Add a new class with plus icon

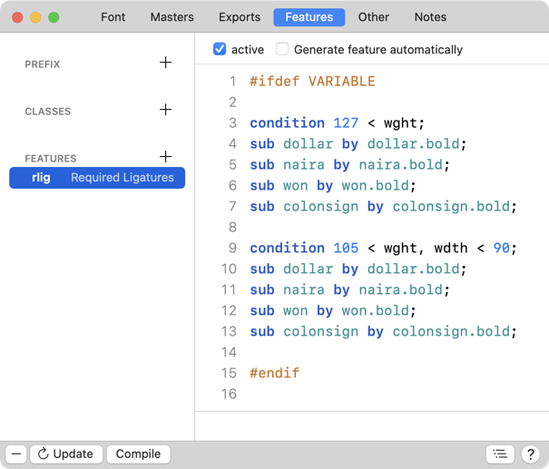pos(165,110)
